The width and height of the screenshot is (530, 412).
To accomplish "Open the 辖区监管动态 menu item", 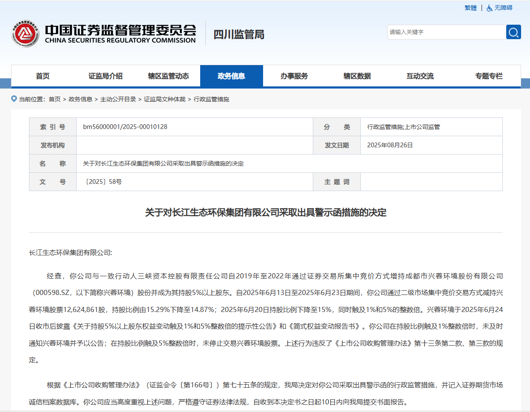I will click(x=168, y=76).
